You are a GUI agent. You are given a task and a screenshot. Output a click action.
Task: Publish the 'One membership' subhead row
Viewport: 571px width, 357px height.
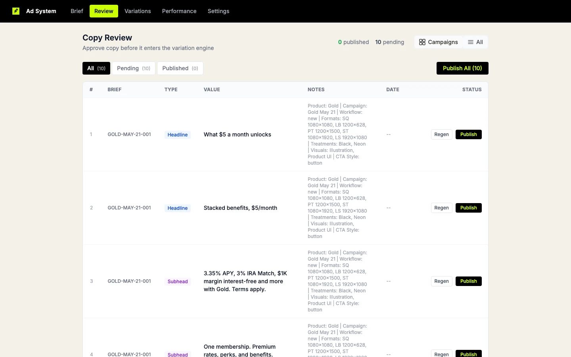coord(469,354)
